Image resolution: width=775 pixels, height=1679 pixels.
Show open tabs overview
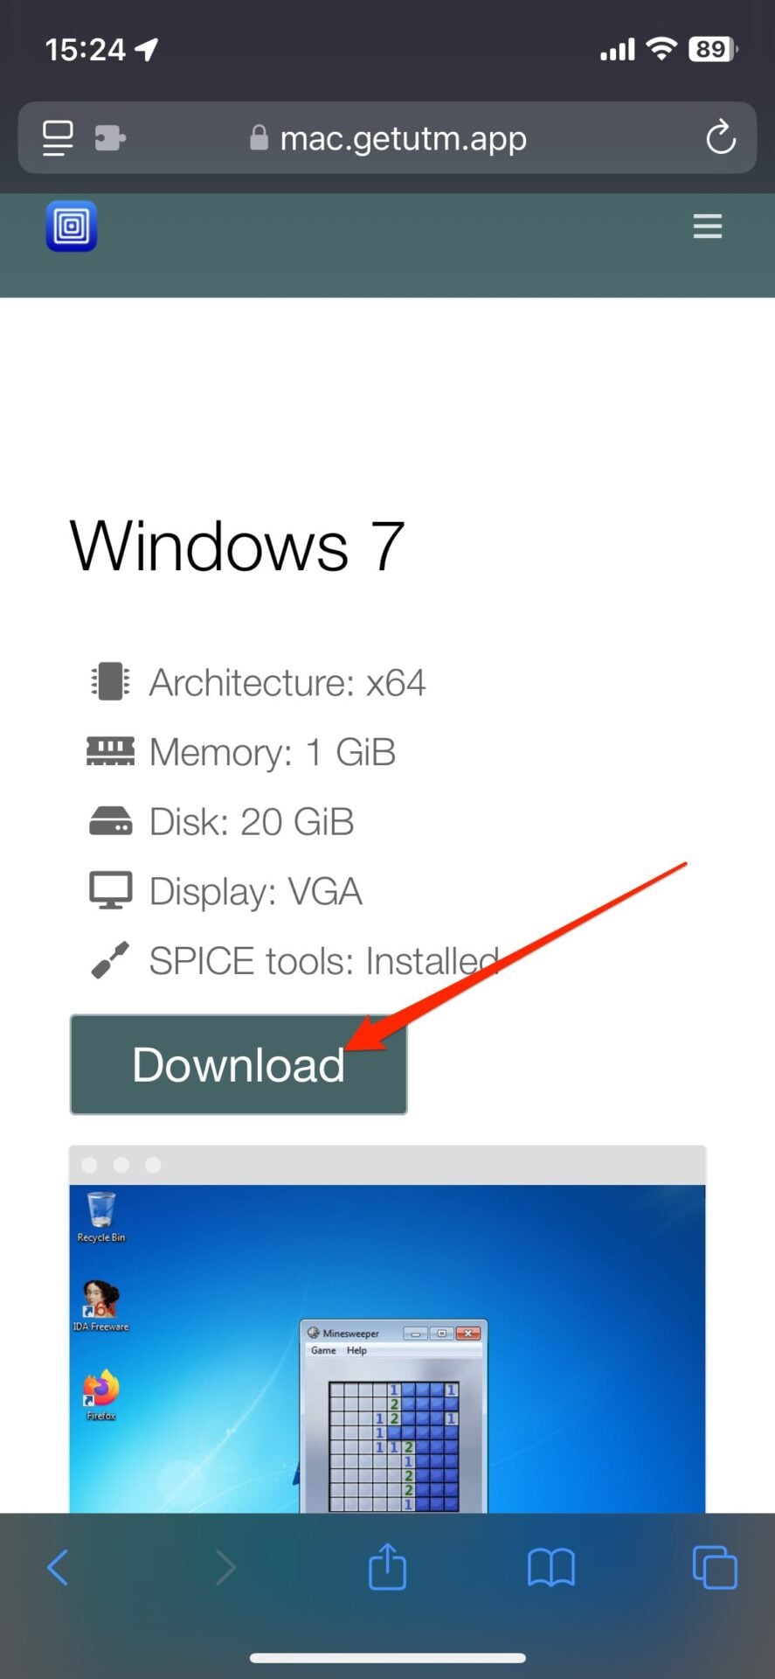(714, 1567)
